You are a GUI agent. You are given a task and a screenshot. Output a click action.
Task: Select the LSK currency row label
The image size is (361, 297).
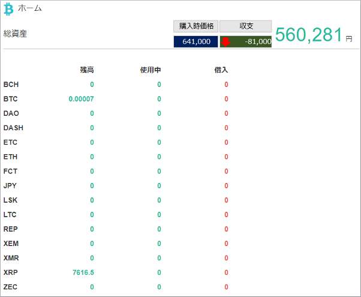10,200
